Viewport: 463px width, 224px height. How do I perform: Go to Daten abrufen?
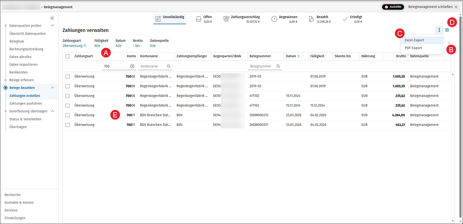[x=20, y=57]
